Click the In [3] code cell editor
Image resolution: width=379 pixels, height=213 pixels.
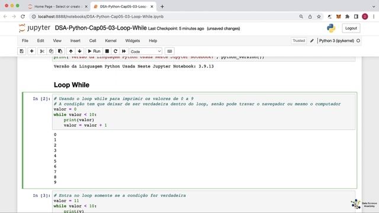click(204, 202)
